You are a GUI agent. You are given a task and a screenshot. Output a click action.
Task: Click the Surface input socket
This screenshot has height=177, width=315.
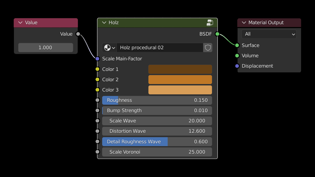click(237, 45)
